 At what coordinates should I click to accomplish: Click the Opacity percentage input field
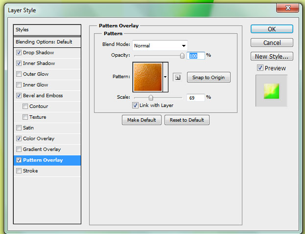coord(195,56)
